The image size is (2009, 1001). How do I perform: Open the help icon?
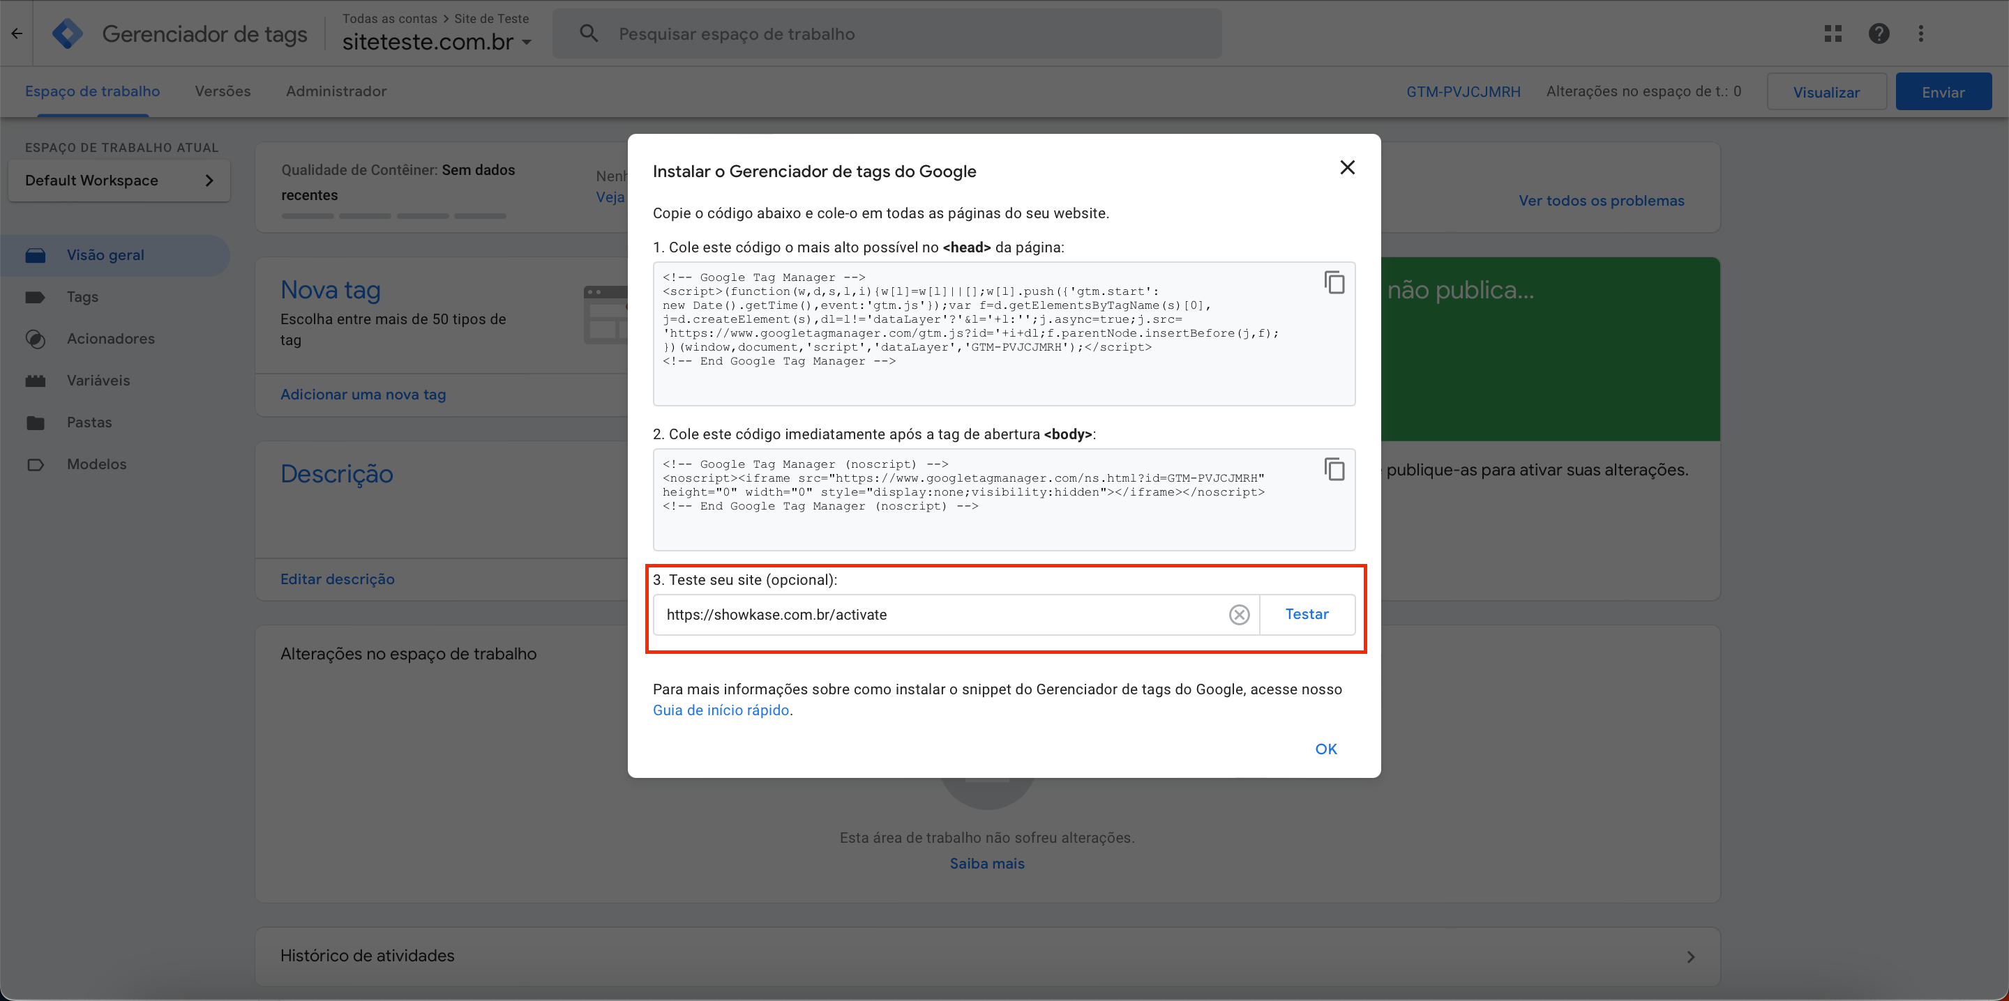click(1878, 33)
